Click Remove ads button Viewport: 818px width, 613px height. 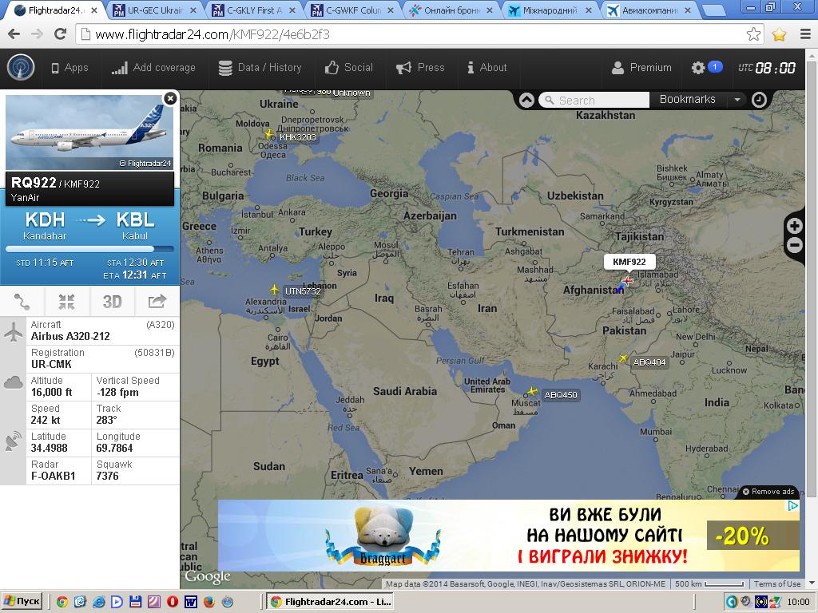pos(768,492)
